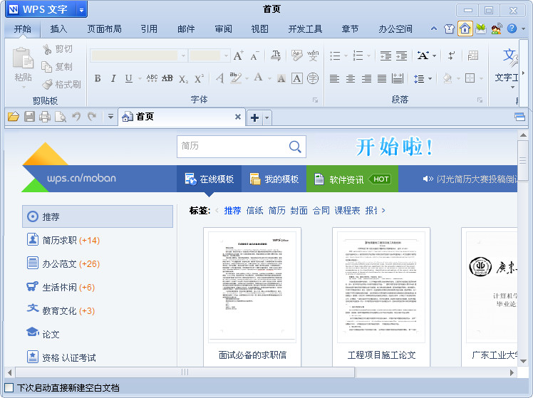Viewport: 533px width, 398px height.
Task: Switch to the 开发工具 ribbon tab
Action: (x=305, y=29)
